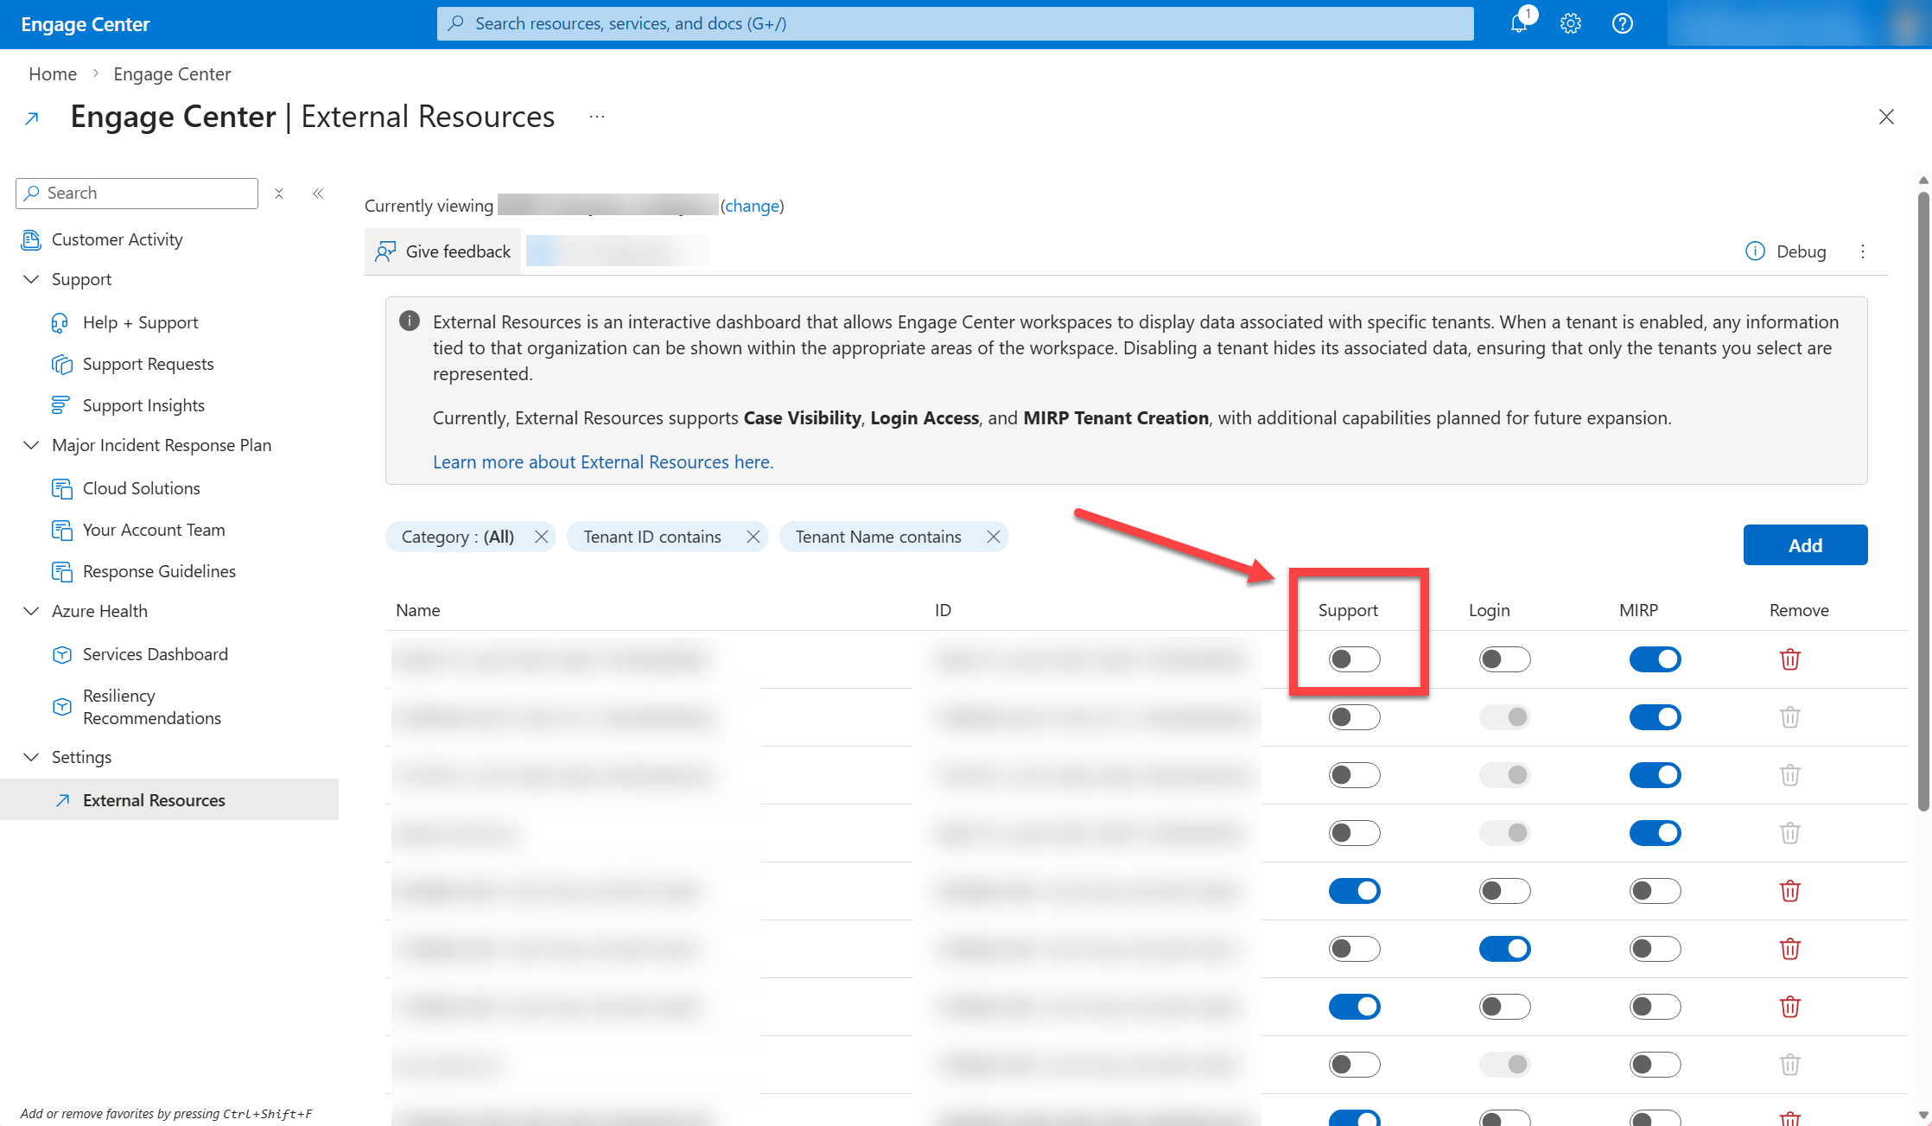The height and width of the screenshot is (1126, 1932).
Task: Open the vertical ellipsis menu near Debug
Action: pos(1863,251)
